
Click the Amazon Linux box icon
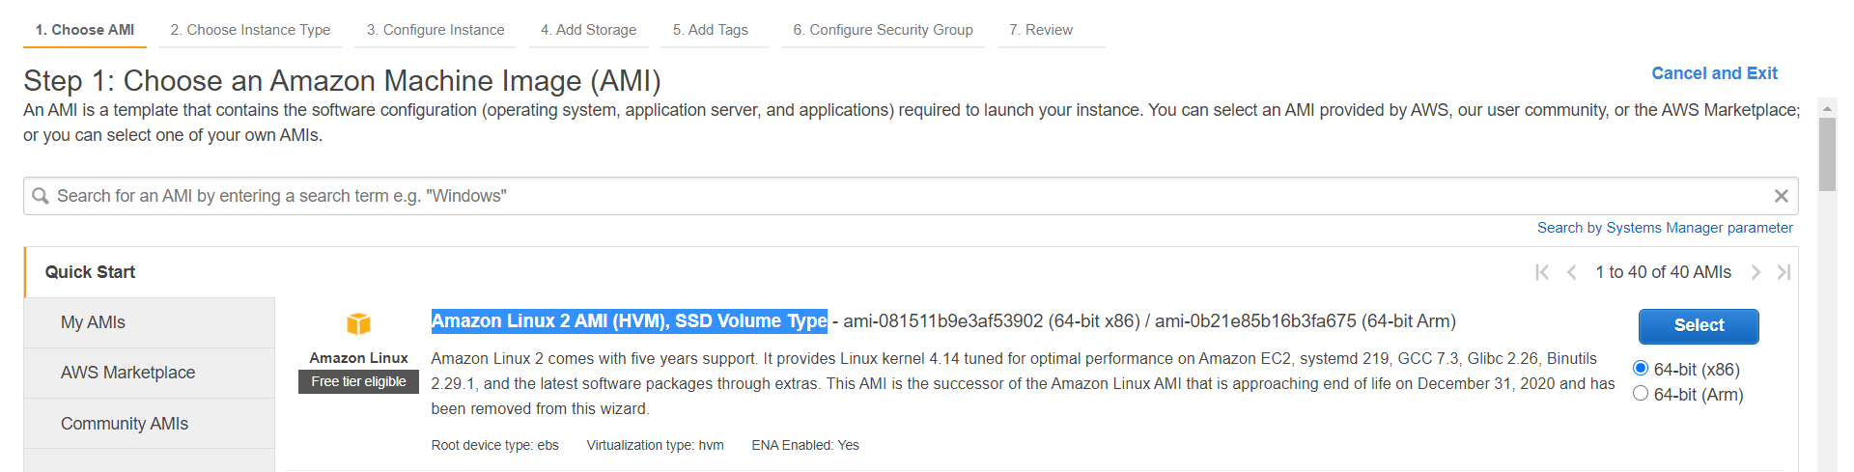[358, 323]
